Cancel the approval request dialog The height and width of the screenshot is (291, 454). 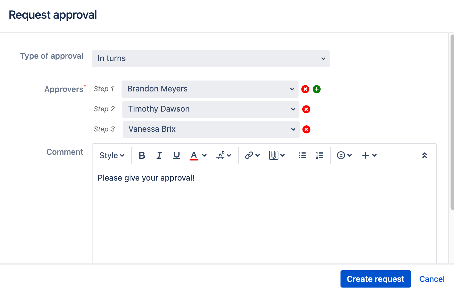pos(432,279)
